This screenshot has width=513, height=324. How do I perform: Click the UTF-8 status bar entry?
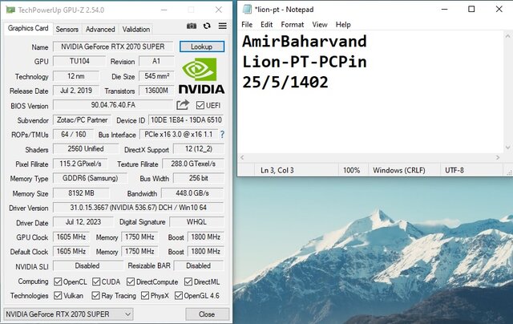(454, 170)
